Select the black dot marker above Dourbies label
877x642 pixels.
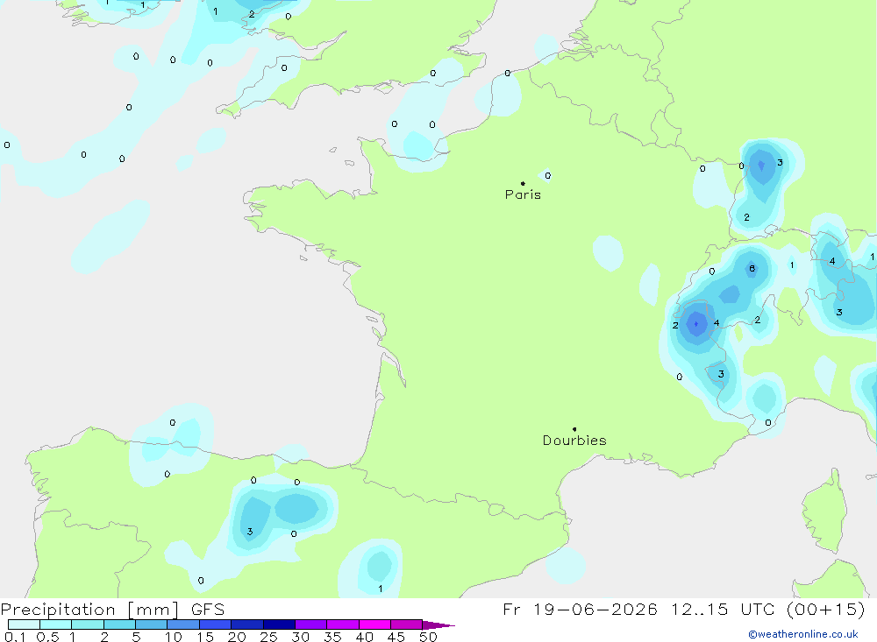(574, 429)
